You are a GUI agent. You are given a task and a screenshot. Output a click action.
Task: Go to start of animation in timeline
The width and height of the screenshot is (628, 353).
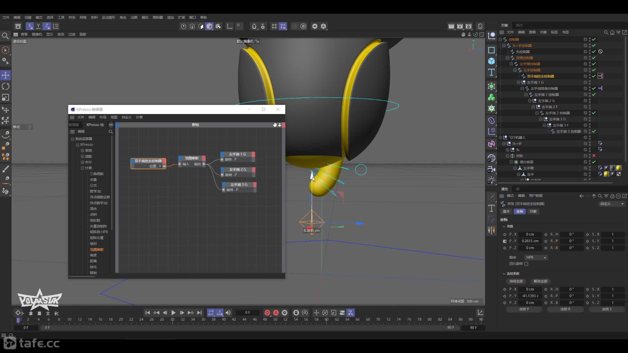(x=148, y=313)
